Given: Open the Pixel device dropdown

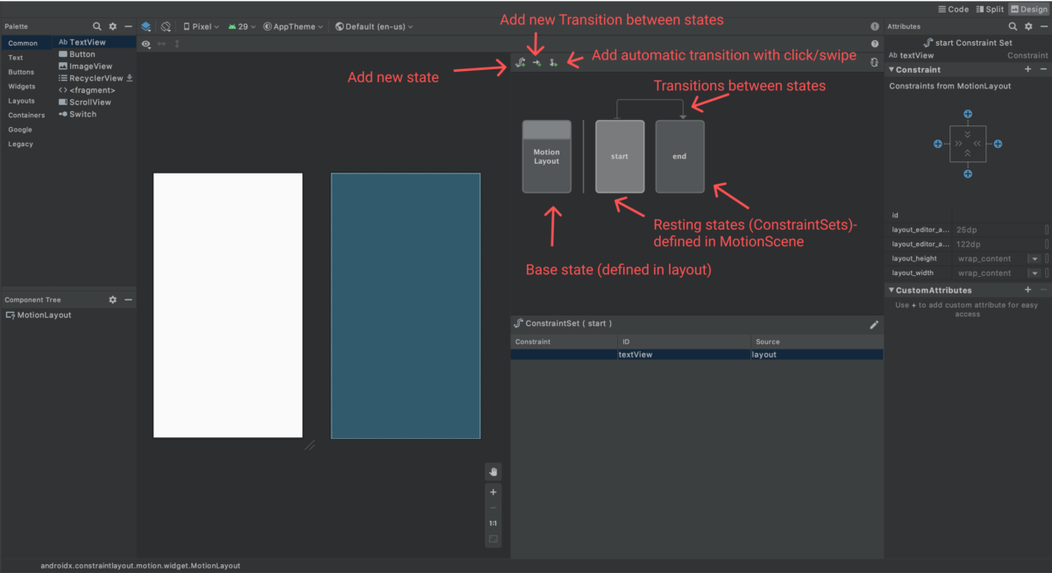Looking at the screenshot, I should (x=200, y=26).
